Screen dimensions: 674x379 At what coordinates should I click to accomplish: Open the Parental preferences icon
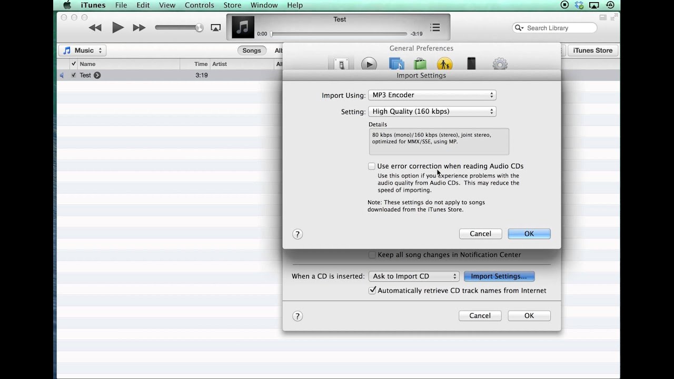[444, 64]
